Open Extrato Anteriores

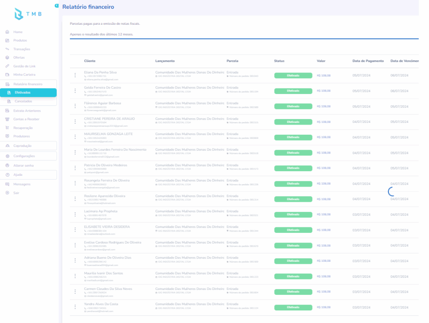coord(27,111)
